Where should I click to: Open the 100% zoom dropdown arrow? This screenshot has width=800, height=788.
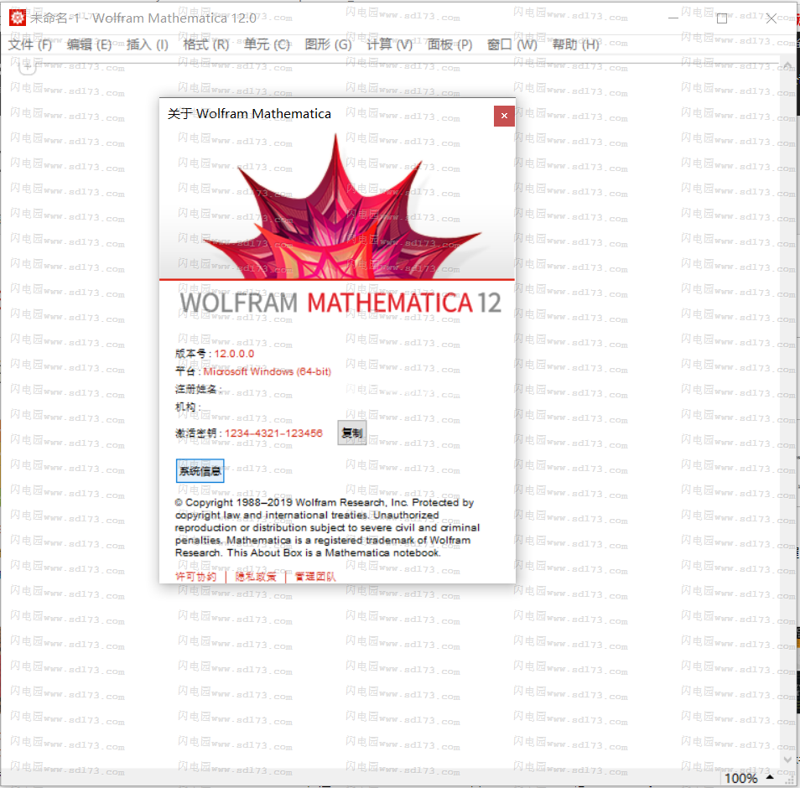point(770,777)
